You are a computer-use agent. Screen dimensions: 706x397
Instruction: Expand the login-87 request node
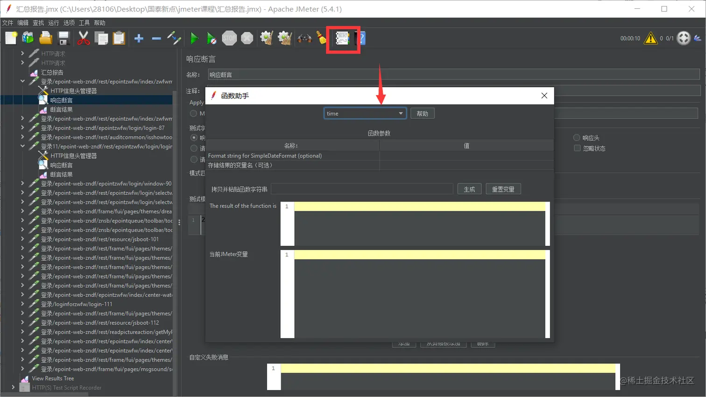point(22,128)
